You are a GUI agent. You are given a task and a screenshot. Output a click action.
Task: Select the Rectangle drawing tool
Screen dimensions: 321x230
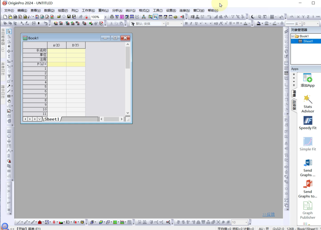click(x=9, y=96)
